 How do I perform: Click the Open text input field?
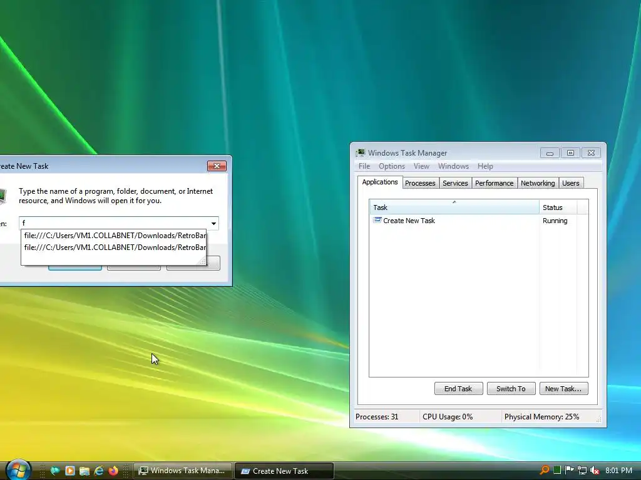coord(114,223)
